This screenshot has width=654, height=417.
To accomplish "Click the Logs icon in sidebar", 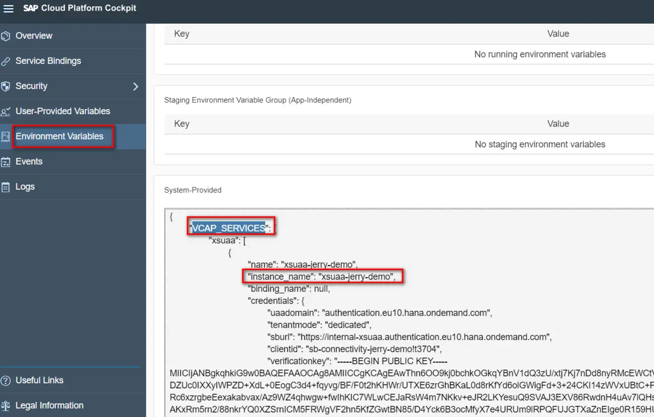I will (6, 187).
